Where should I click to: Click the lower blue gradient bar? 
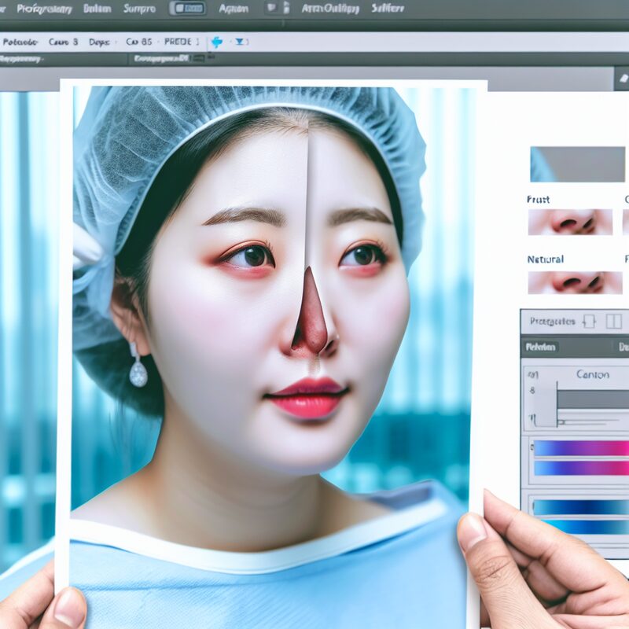(581, 526)
